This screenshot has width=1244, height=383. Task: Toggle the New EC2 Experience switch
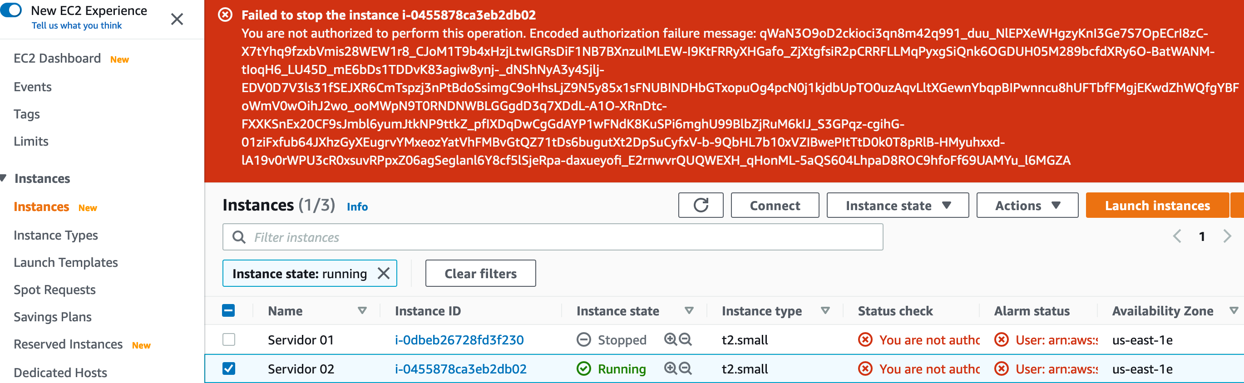(x=11, y=10)
